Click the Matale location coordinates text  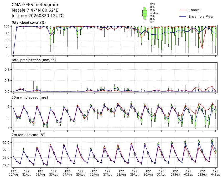pos(35,10)
